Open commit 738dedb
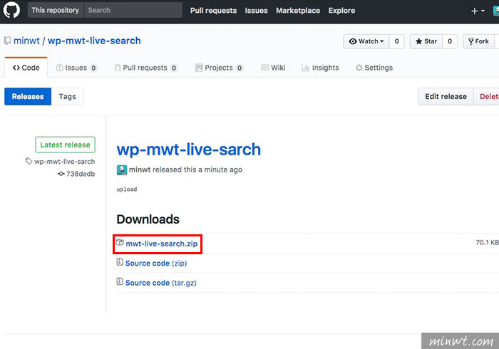 [81, 174]
